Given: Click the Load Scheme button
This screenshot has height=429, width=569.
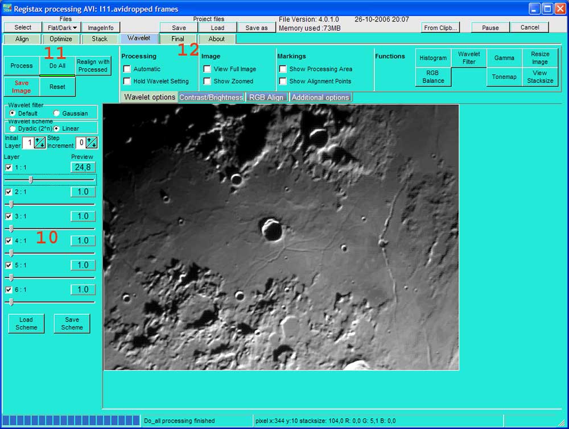Looking at the screenshot, I should tap(26, 323).
